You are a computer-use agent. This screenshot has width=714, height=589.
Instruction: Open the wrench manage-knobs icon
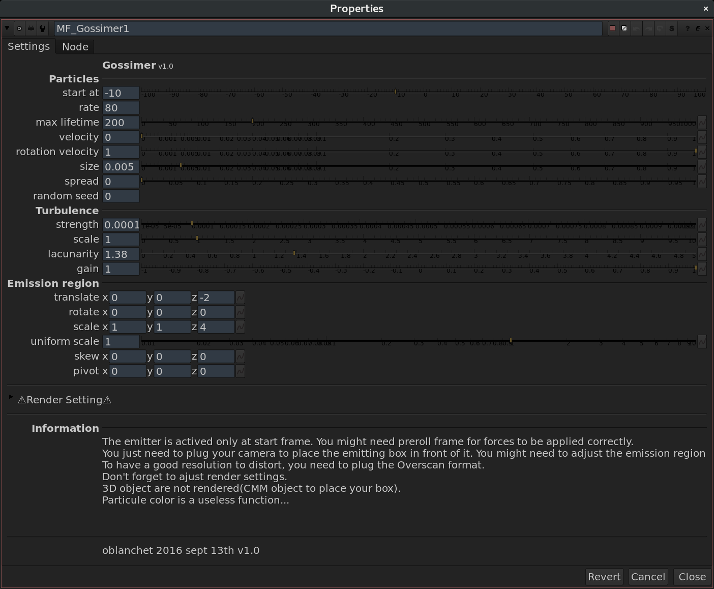(x=42, y=28)
